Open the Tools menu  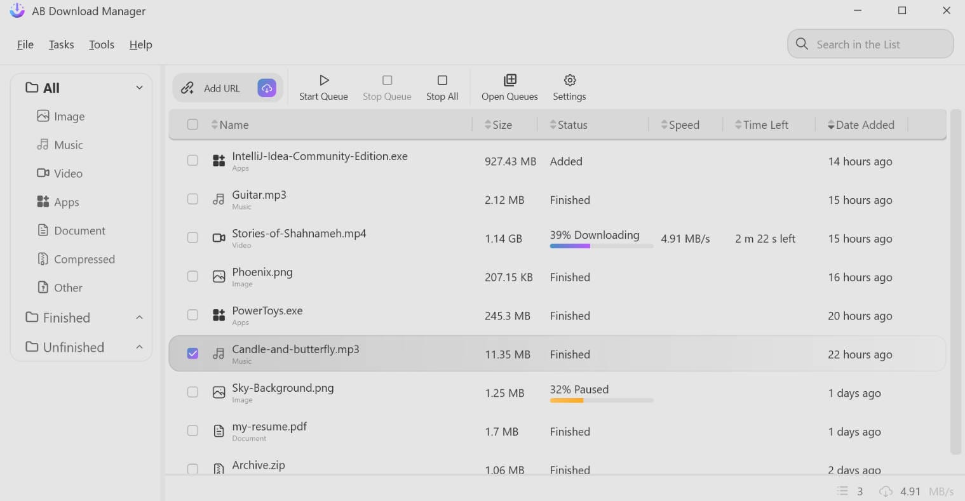(x=102, y=44)
